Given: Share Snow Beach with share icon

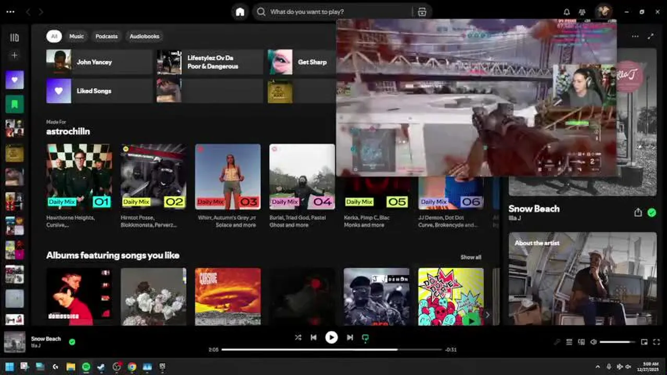Looking at the screenshot, I should (x=638, y=213).
